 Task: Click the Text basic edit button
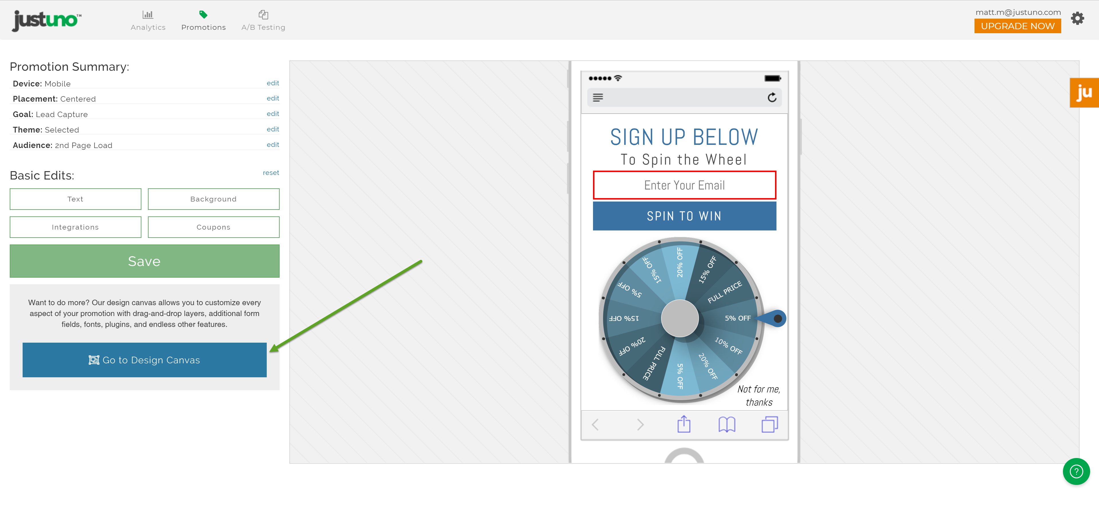click(x=75, y=198)
